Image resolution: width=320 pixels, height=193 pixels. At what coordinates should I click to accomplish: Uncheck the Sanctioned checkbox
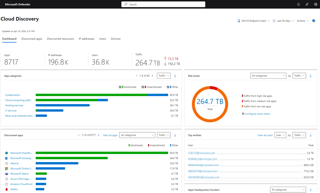(120, 87)
